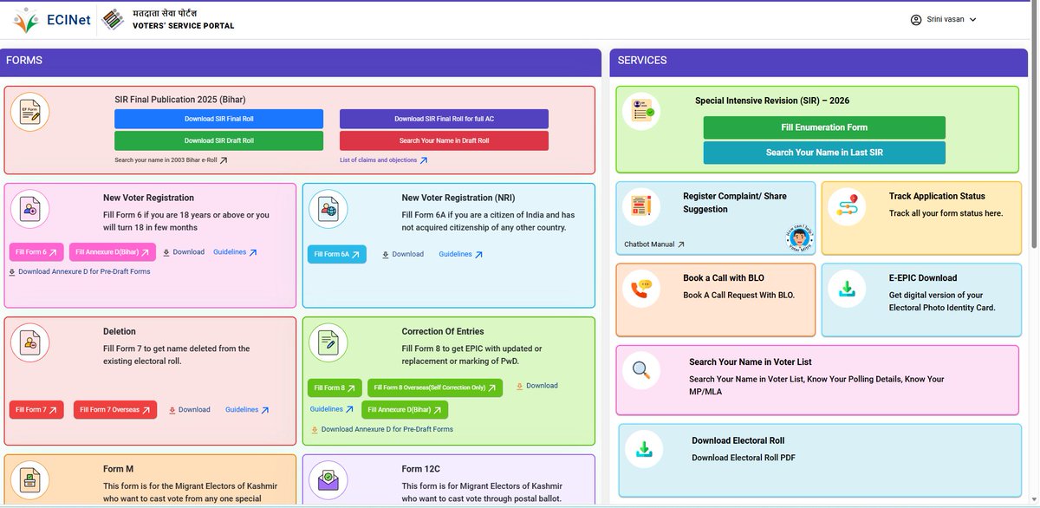The width and height of the screenshot is (1040, 508).
Task: Click the E-EPIC Download icon
Action: pos(847,289)
